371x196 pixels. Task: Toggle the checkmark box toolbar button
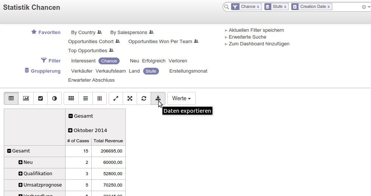[41, 98]
